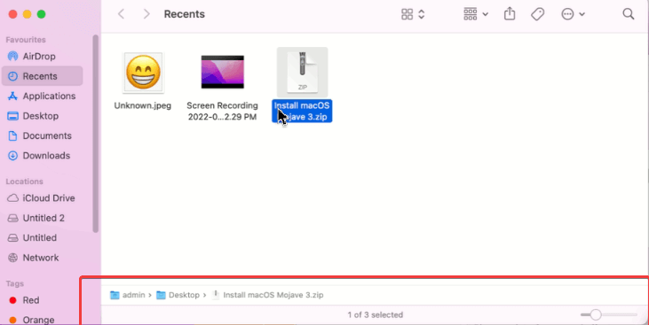This screenshot has height=325, width=649.
Task: Go back with the left chevron
Action: [121, 14]
